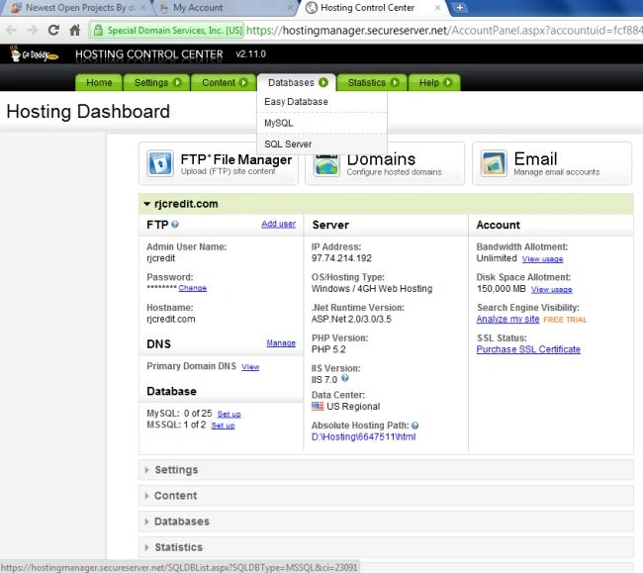Click the Change password link
Image resolution: width=643 pixels, height=573 pixels.
coord(192,288)
